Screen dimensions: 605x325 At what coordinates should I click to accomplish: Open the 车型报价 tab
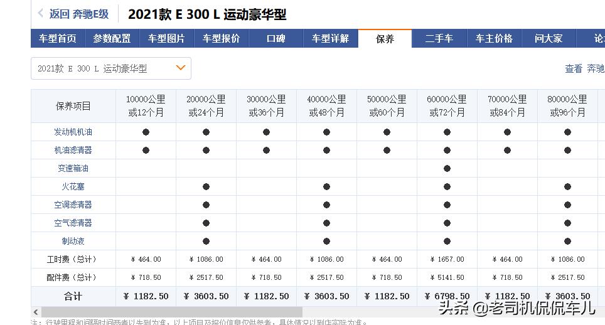221,38
